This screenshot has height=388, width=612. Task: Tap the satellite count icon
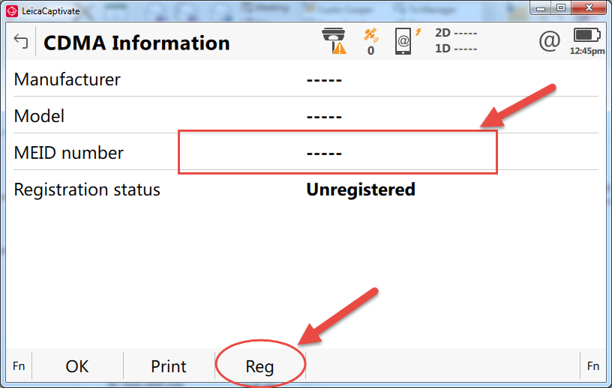coord(370,42)
